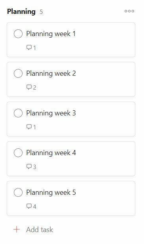Open comments on Planning week 2

point(31,87)
